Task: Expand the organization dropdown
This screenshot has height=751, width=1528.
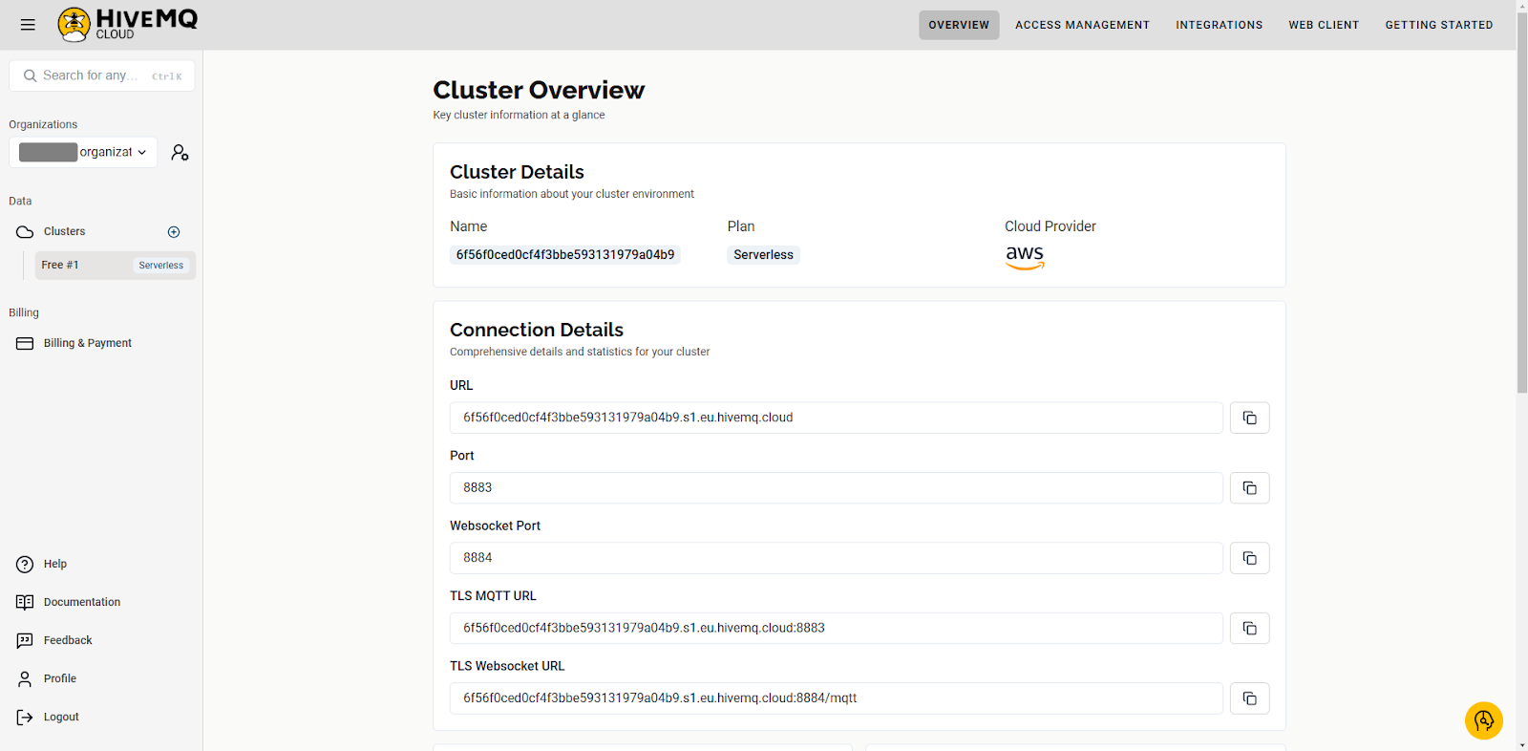Action: point(83,152)
